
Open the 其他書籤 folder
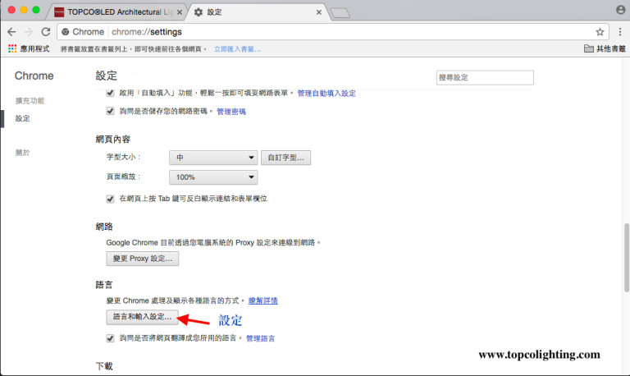point(605,48)
